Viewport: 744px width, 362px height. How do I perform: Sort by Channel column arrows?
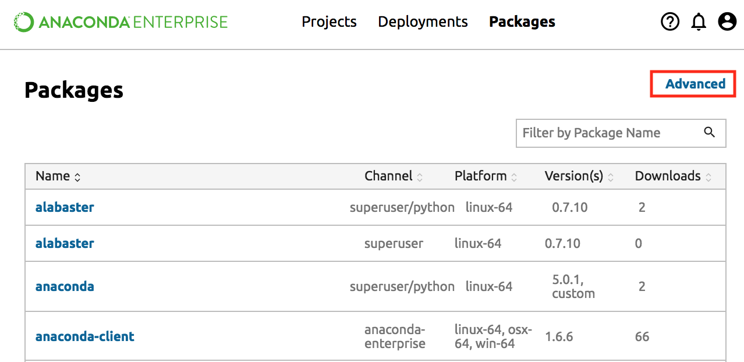[x=420, y=177]
